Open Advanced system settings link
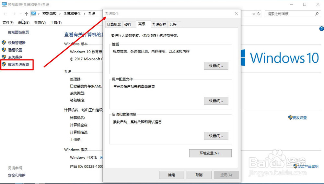This screenshot has width=324, height=184. 18,64
